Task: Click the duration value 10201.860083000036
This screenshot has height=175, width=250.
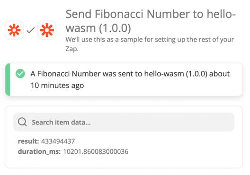Action: click(96, 151)
